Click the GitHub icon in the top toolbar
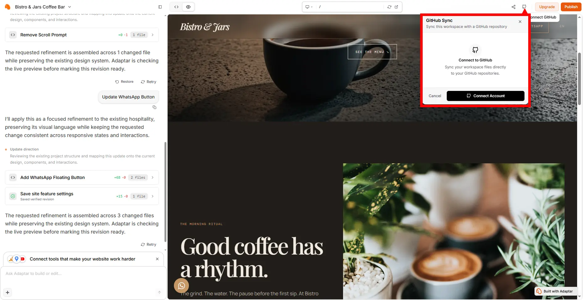Image resolution: width=584 pixels, height=300 pixels. pyautogui.click(x=524, y=7)
